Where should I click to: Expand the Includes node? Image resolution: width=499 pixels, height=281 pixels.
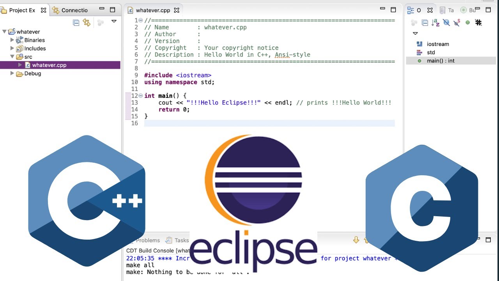[x=12, y=48]
